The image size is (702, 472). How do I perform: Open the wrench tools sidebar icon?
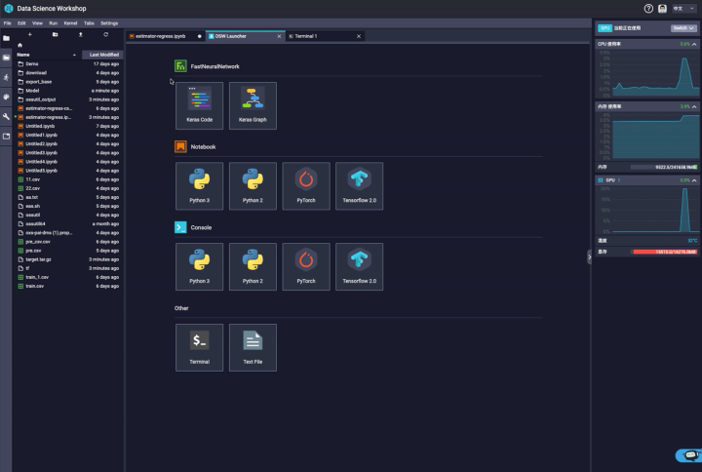click(6, 116)
